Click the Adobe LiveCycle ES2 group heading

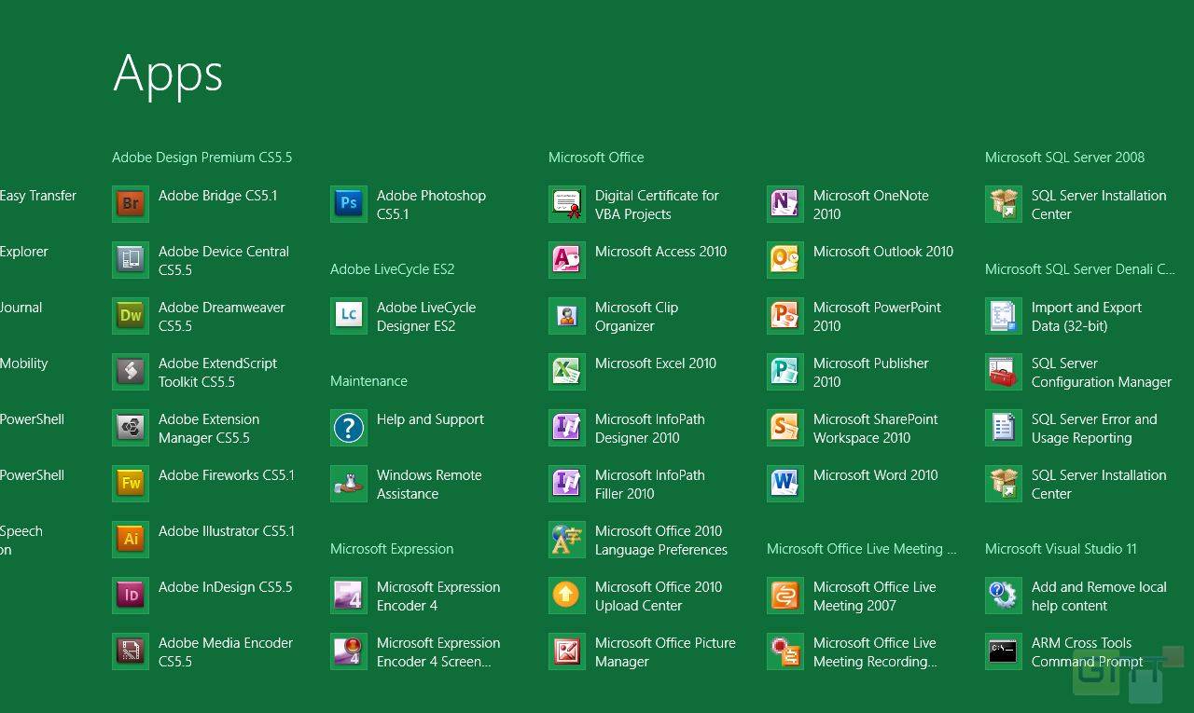392,269
